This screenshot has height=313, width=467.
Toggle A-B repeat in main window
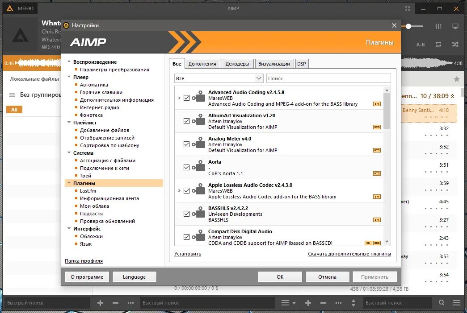point(420,45)
